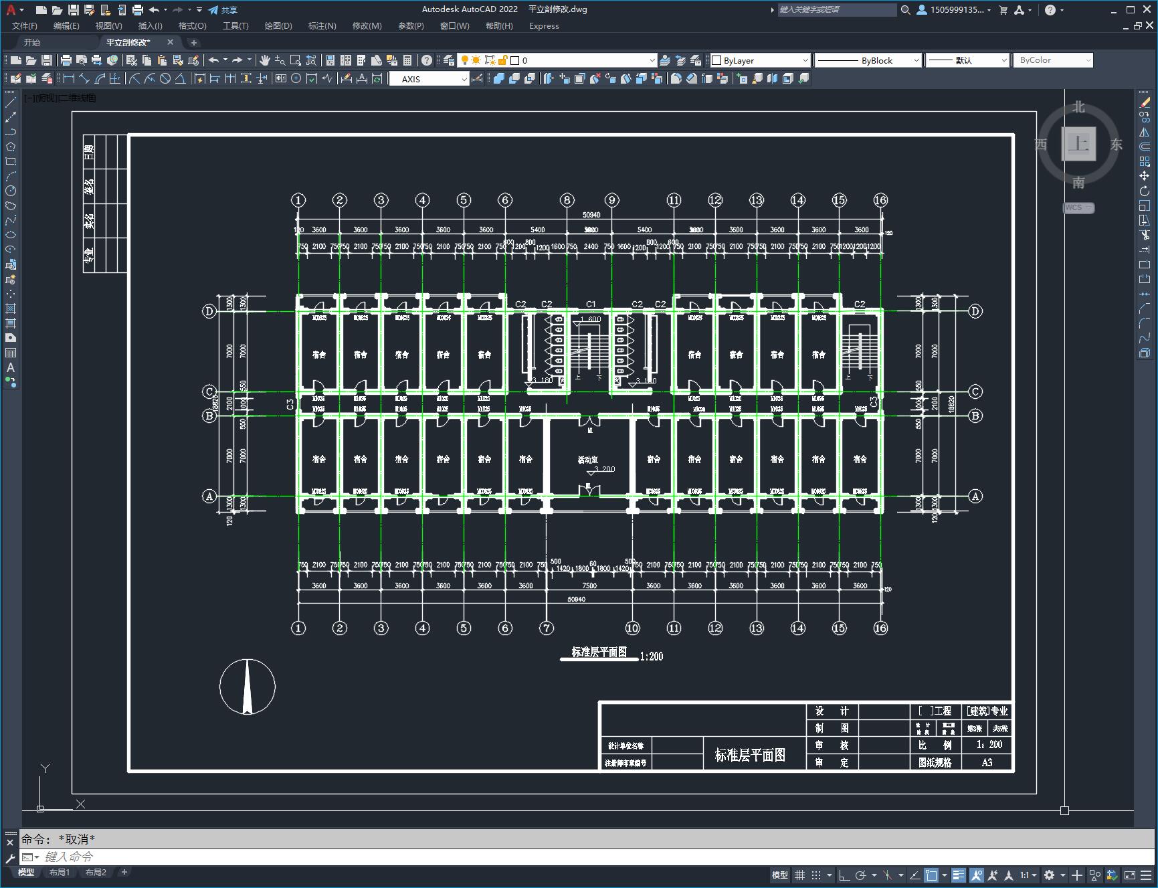Select the Linear dimension tool

point(68,79)
